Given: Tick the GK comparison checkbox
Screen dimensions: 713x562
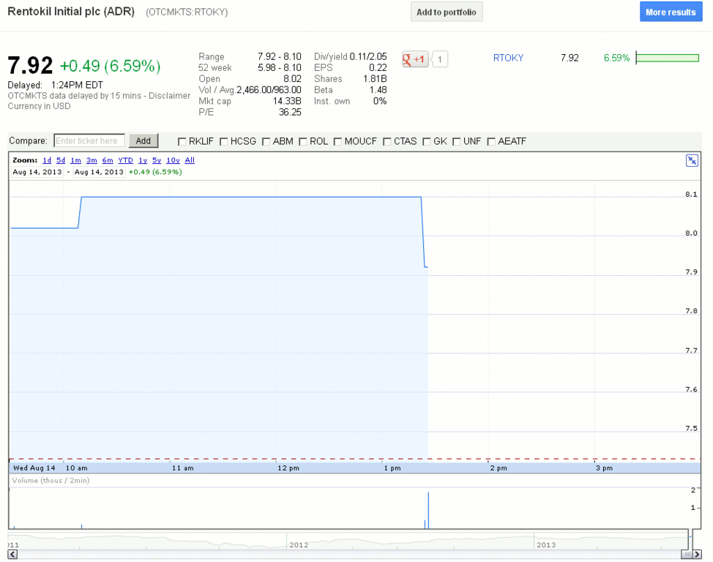Looking at the screenshot, I should point(427,142).
